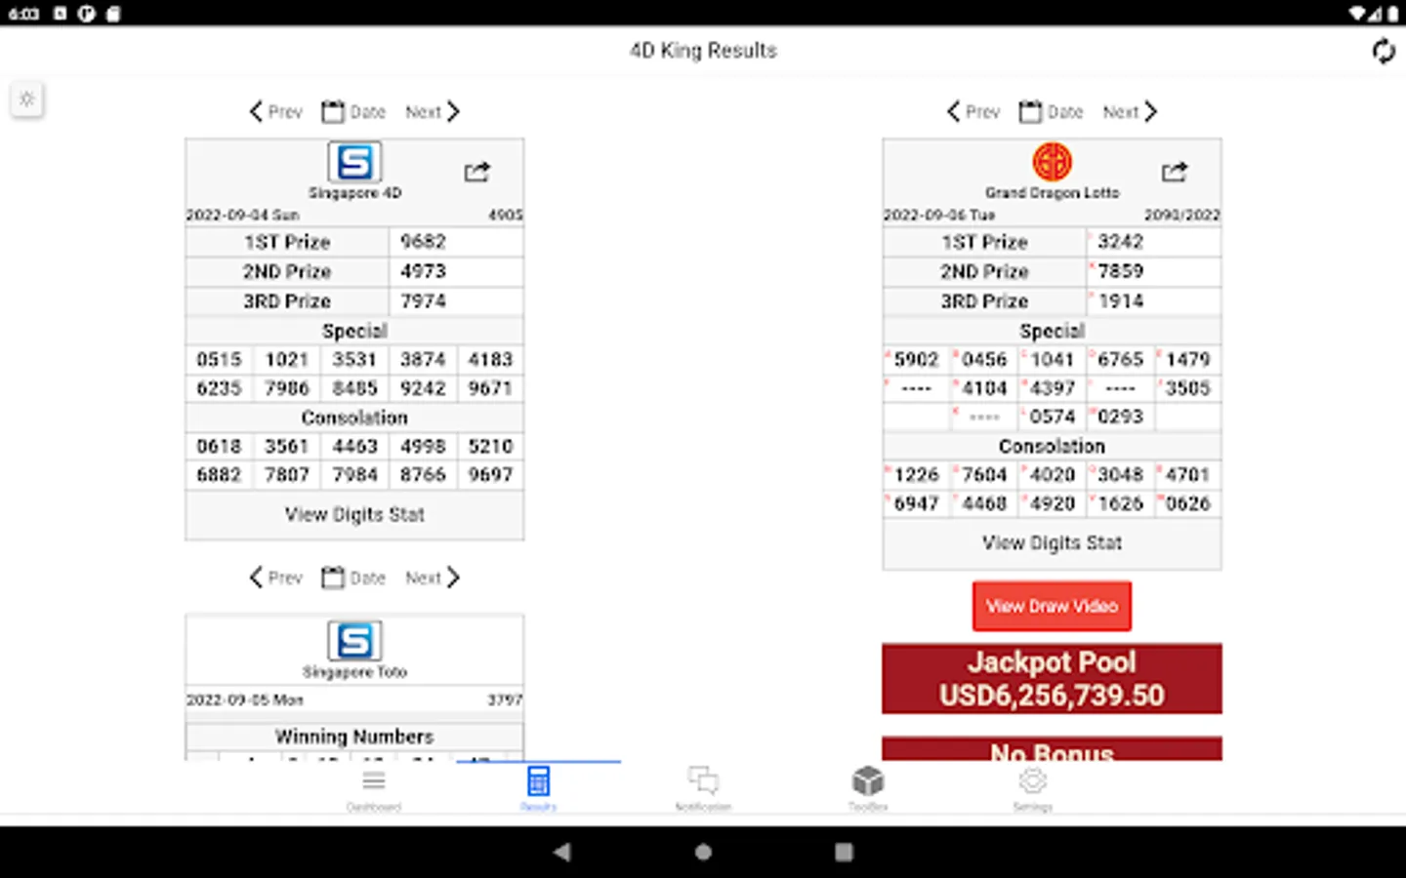Select Grand Dragon special number 0574
The height and width of the screenshot is (878, 1406).
click(1052, 417)
